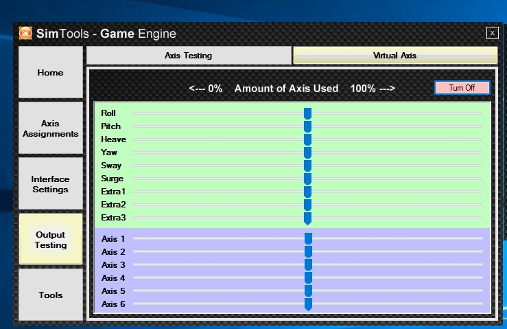The width and height of the screenshot is (507, 329).
Task: Click the Axis 3 slider thumb
Action: point(308,265)
